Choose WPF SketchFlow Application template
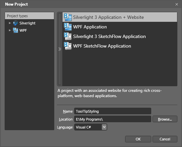182x147 pixels. (x=120, y=46)
